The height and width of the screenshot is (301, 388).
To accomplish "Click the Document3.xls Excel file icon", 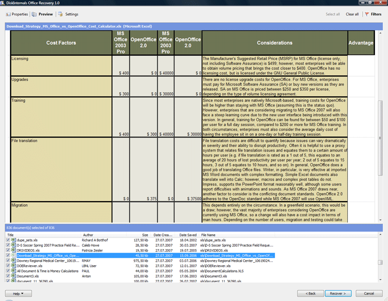I will point(14,276).
